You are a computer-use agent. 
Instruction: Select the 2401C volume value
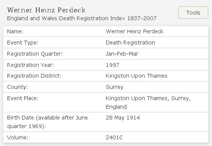click(114, 137)
